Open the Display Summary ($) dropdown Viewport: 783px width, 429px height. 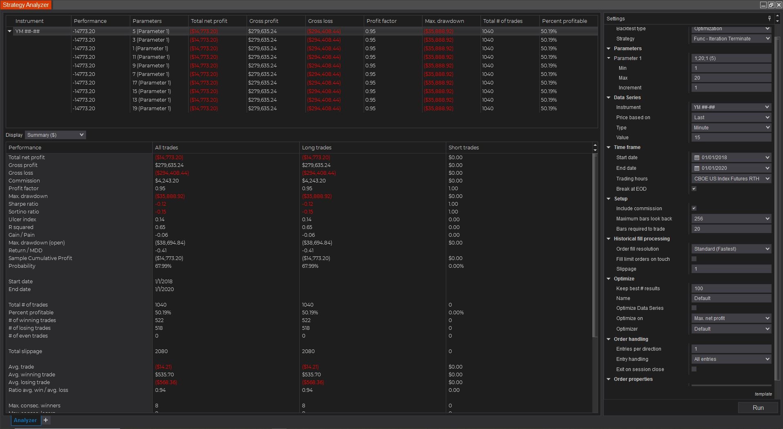pos(55,135)
